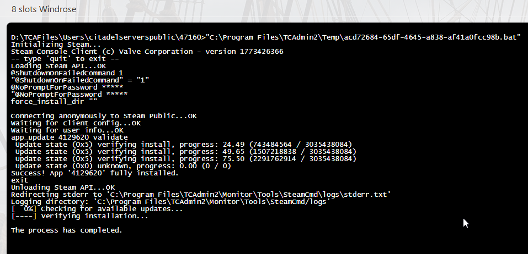Click the "8 slots Windrose" title
The width and height of the screenshot is (528, 254).
click(x=44, y=9)
